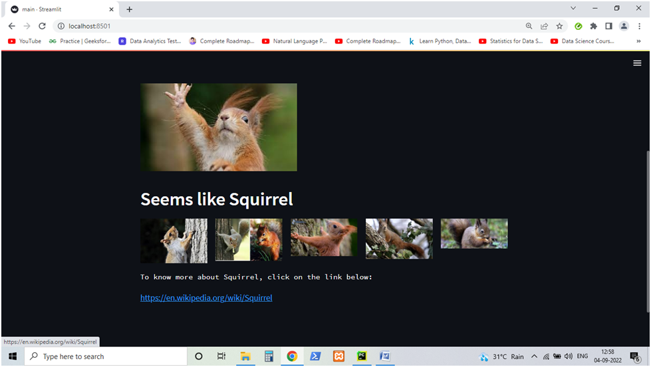Open Learn Python, Data... bookmark

pyautogui.click(x=440, y=41)
